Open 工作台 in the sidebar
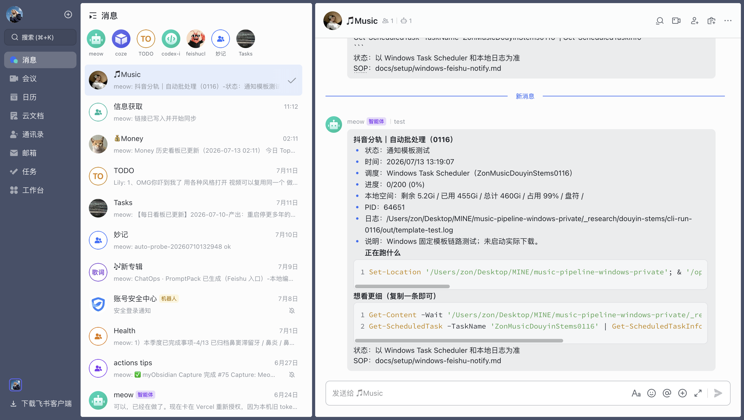Viewport: 744px width, 420px height. point(40,190)
